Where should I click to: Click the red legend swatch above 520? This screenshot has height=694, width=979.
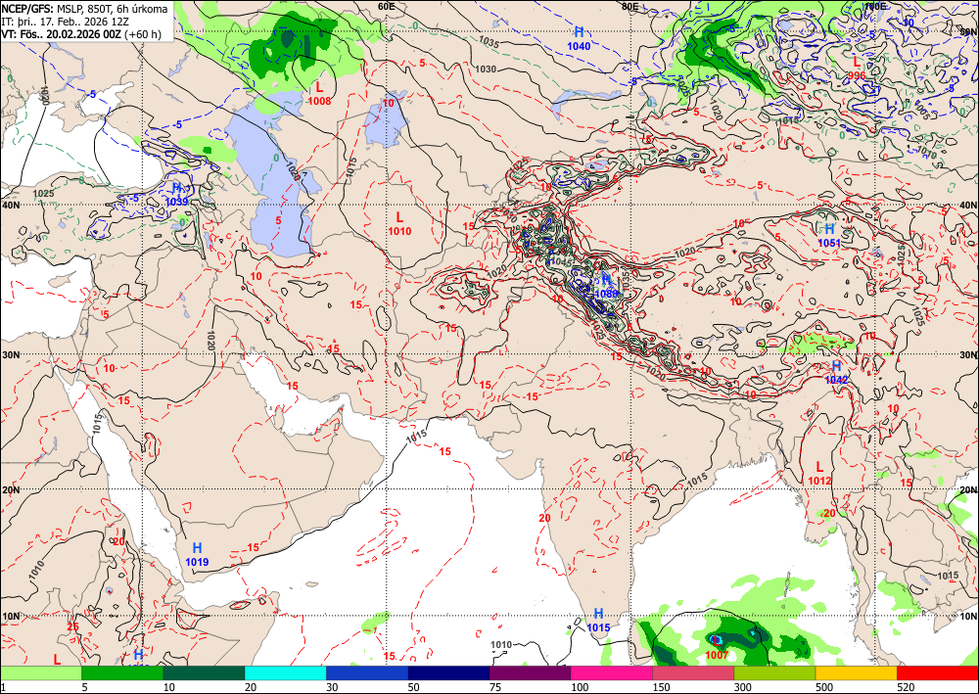point(938,672)
